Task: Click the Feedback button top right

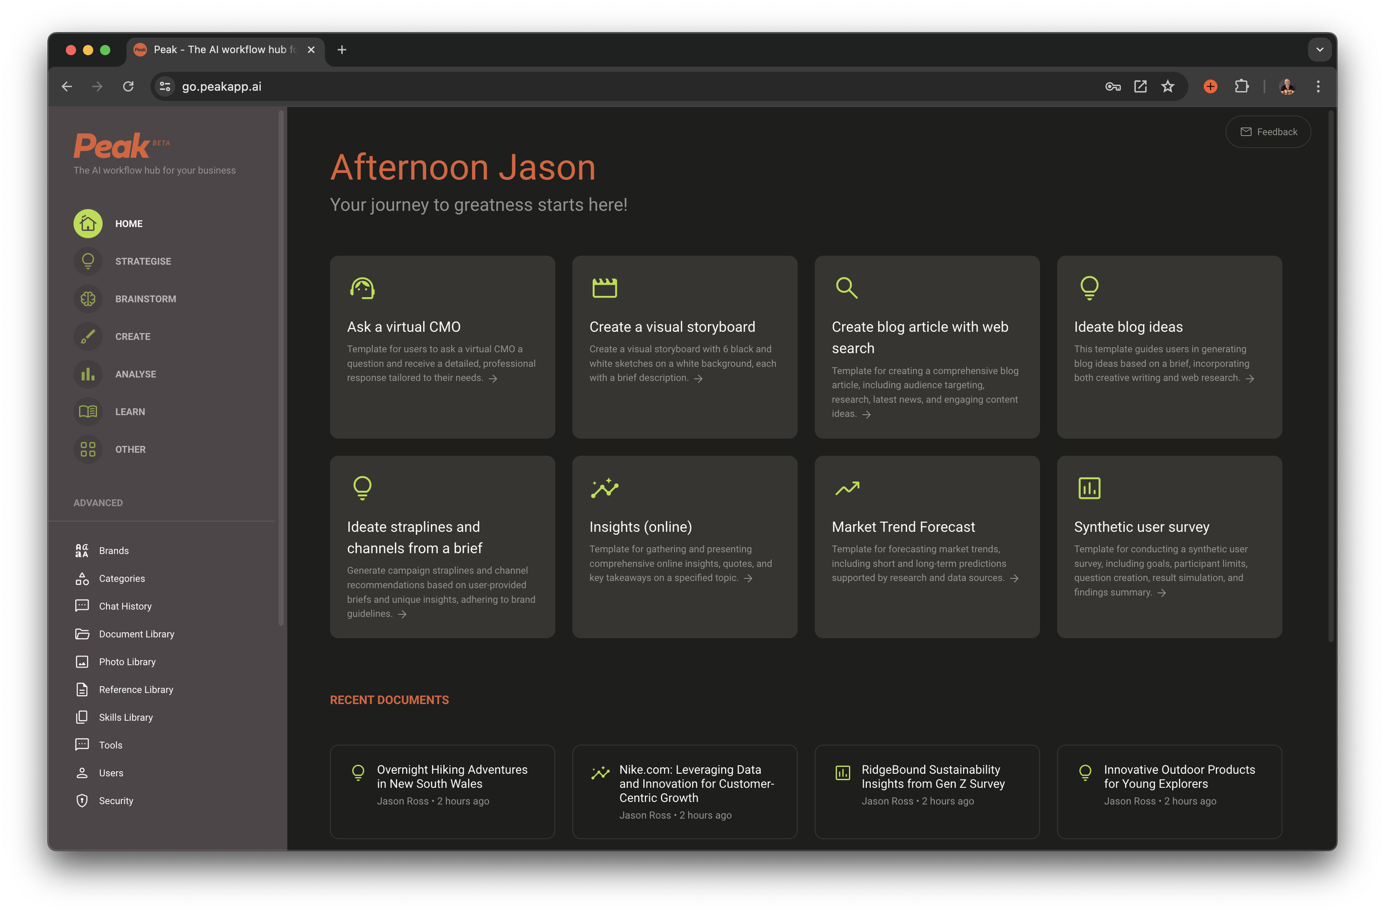Action: click(1268, 132)
